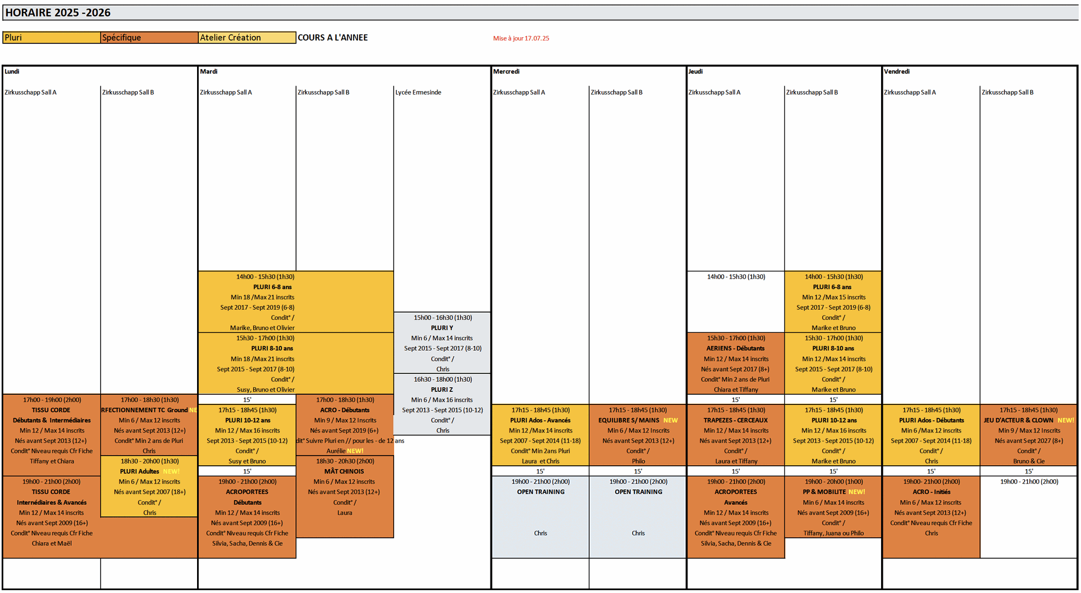Select the PLURI Adultes NEW! cell

(x=149, y=472)
